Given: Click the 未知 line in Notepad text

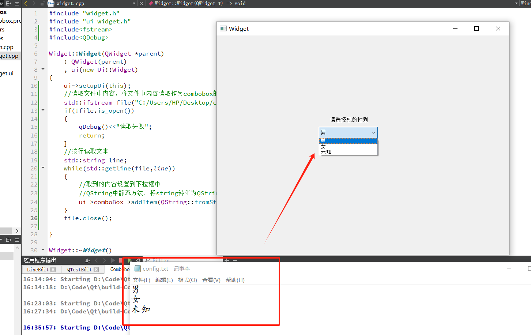Looking at the screenshot, I should tap(141, 309).
